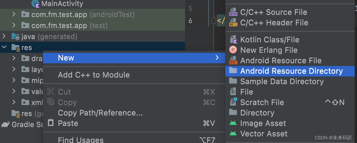The image size is (357, 143).
Task: Click the Gradle Scripts elephant icon
Action: 6,125
